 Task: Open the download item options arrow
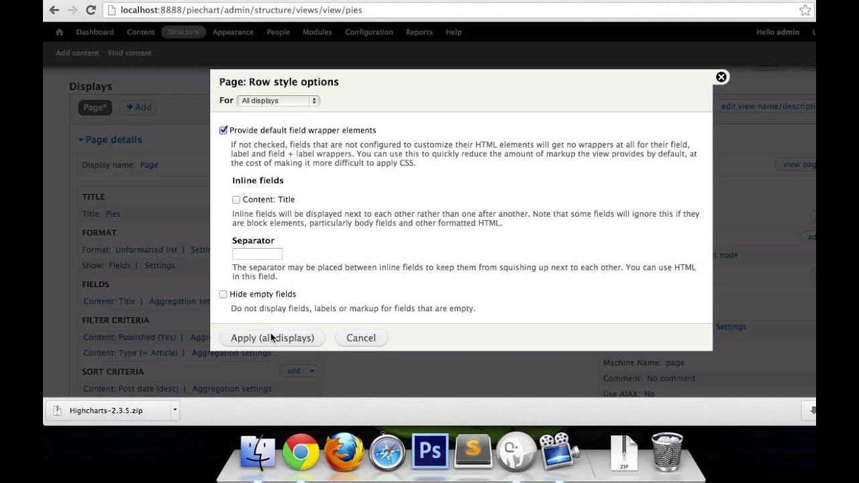click(174, 410)
